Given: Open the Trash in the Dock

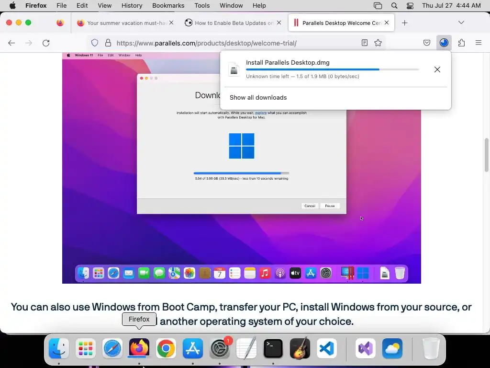Looking at the screenshot, I should pos(431,348).
